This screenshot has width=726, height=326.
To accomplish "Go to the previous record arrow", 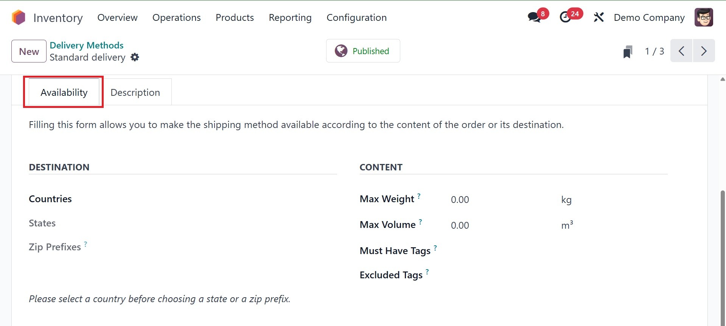I will tap(681, 51).
